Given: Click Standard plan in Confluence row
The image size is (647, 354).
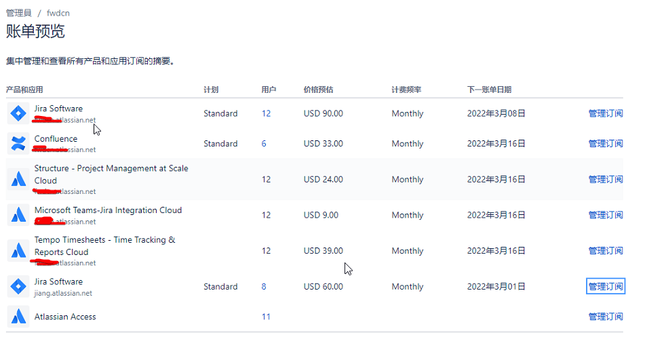Looking at the screenshot, I should (220, 144).
